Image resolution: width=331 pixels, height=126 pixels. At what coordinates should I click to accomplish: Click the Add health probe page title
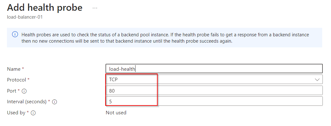[45, 8]
